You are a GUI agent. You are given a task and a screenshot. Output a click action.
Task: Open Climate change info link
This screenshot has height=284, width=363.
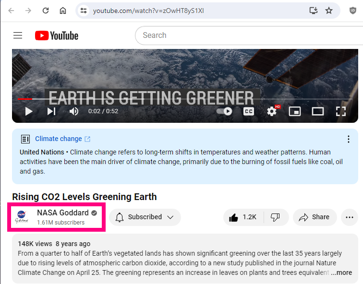point(59,139)
